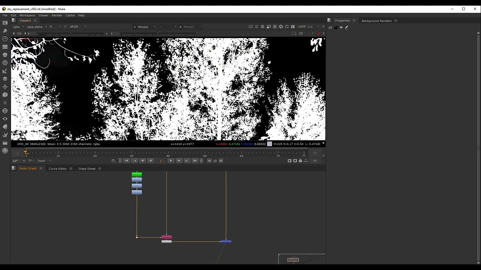The image size is (481, 270).
Task: Open the Merge nodes layers icon
Action: point(5,79)
